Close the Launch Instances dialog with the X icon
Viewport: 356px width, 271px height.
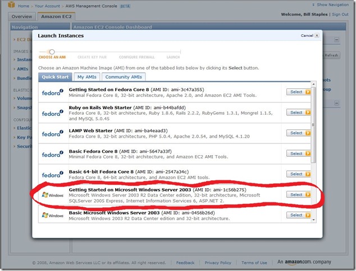coord(317,35)
